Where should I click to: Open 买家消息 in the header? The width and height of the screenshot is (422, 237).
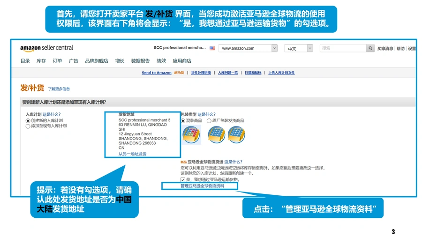click(x=385, y=48)
